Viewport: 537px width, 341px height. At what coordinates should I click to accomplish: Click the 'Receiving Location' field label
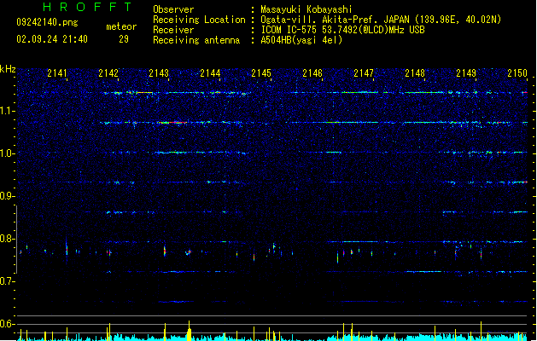coord(199,20)
